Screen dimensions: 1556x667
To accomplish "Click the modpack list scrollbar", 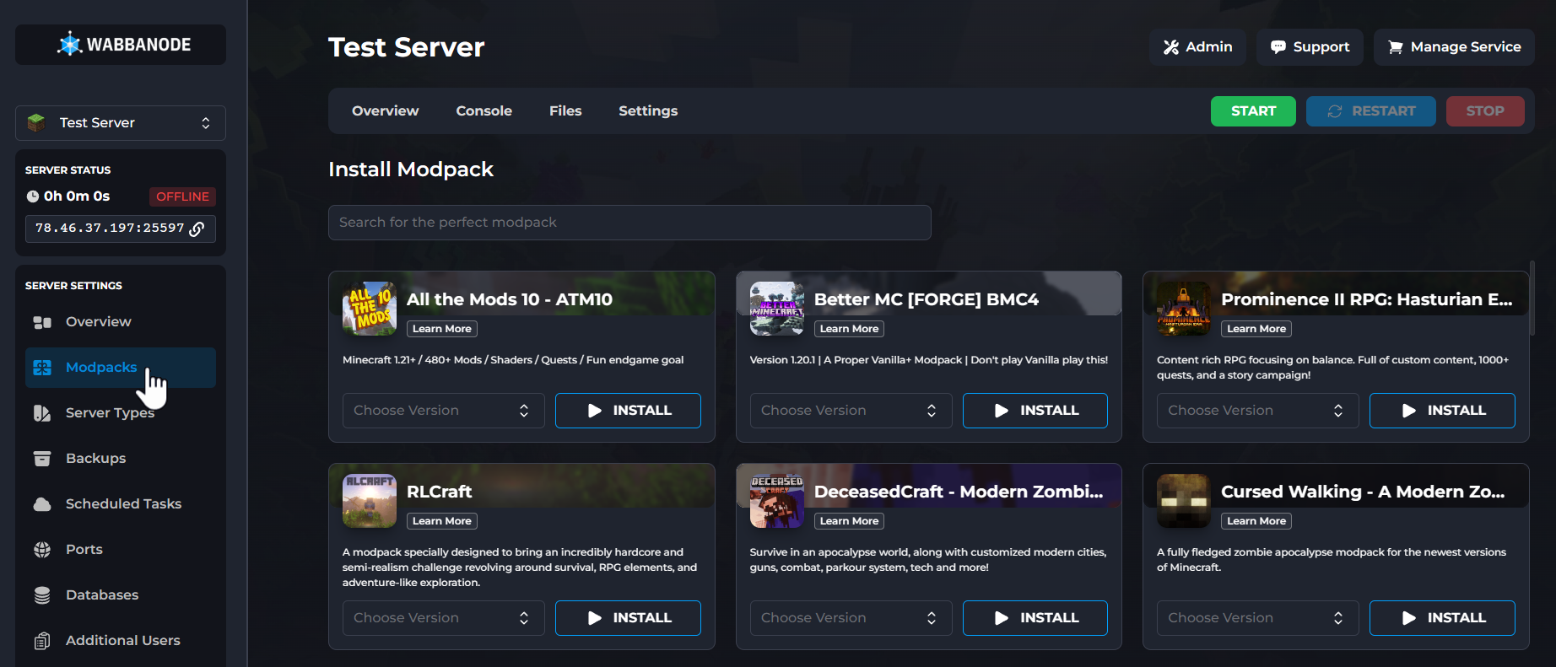I will 1532,295.
